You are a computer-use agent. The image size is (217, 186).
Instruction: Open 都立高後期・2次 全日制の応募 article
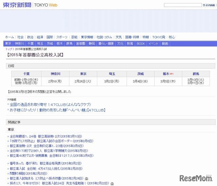pos(47,146)
